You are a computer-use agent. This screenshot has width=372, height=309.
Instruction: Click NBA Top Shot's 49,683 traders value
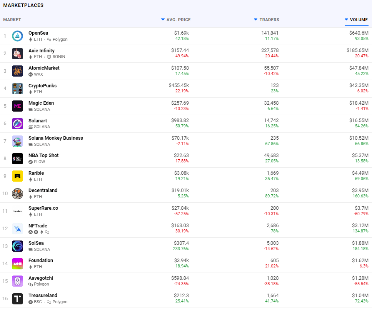[272, 155]
